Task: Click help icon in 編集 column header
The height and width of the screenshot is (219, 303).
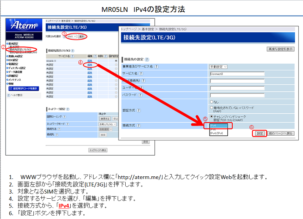Action: pyautogui.click(x=95, y=56)
